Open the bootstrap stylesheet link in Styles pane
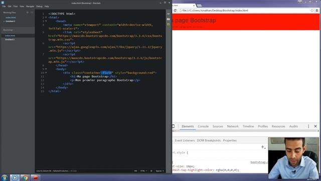 pos(259,162)
